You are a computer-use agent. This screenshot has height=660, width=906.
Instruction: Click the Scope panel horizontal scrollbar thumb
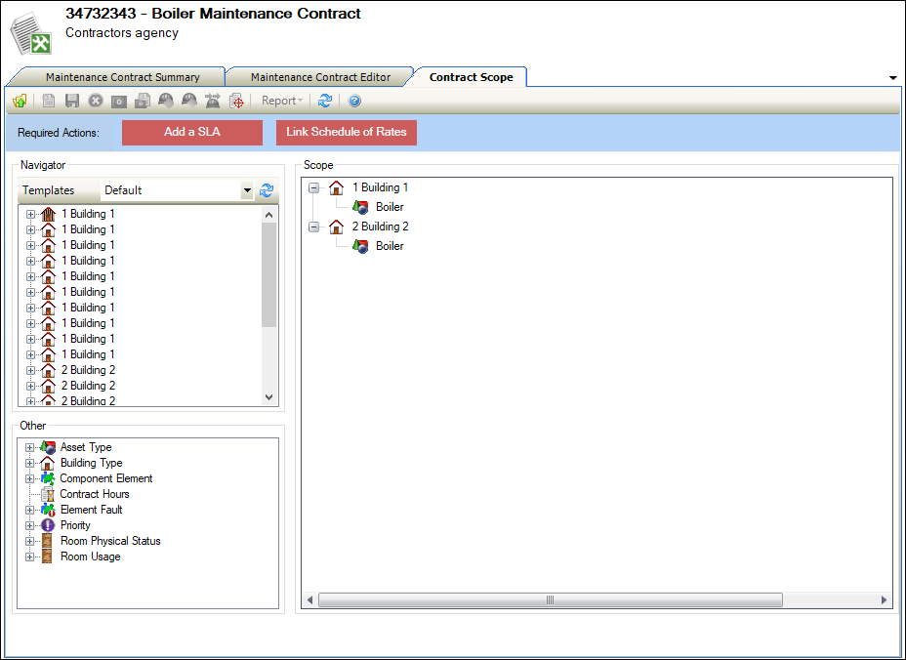pyautogui.click(x=550, y=600)
